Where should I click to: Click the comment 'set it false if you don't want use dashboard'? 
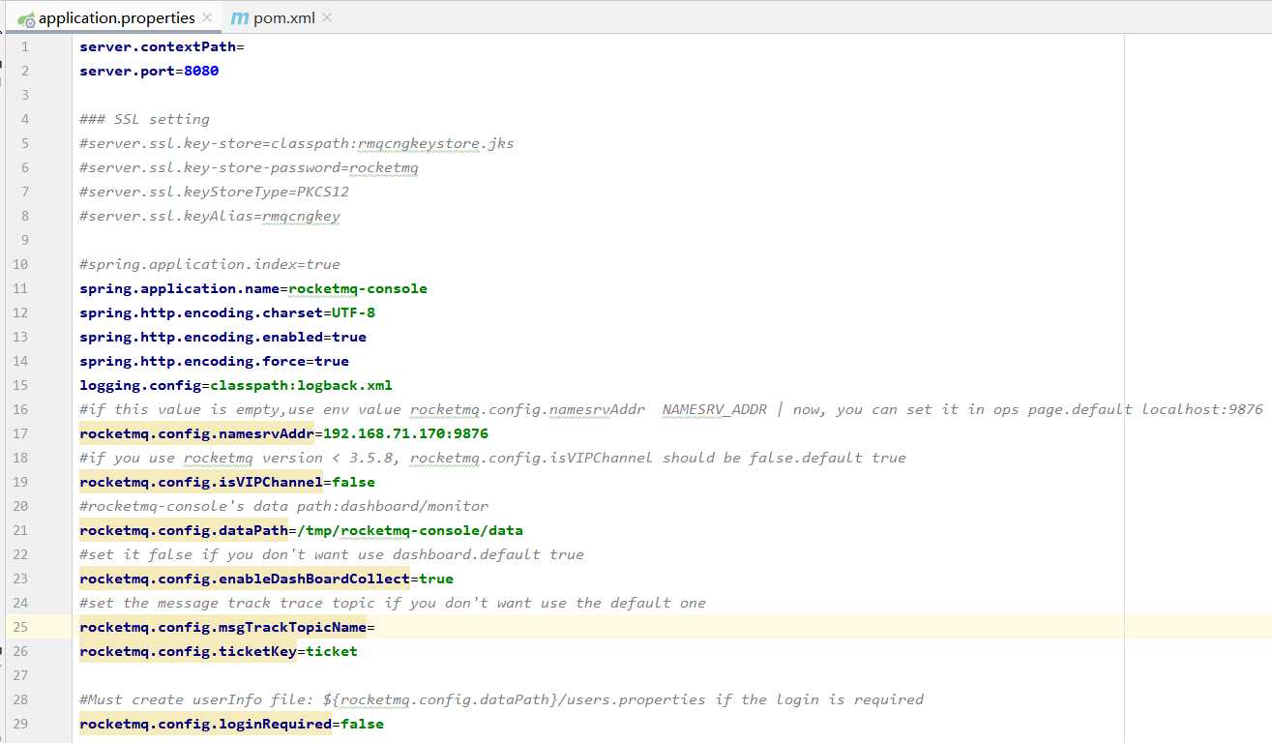point(332,554)
